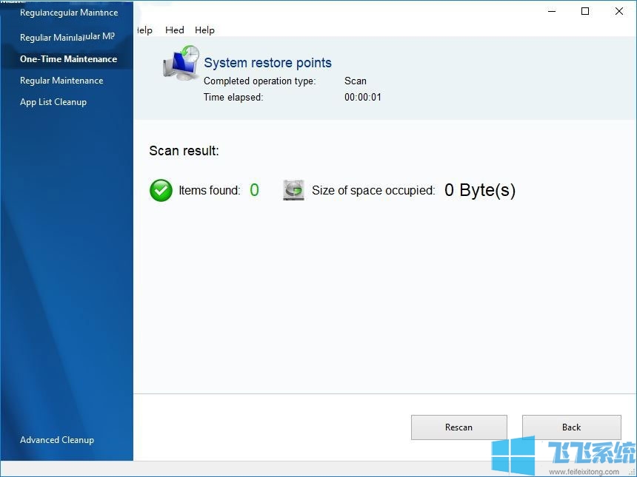Open the Hed menu in the menu bar

(175, 30)
